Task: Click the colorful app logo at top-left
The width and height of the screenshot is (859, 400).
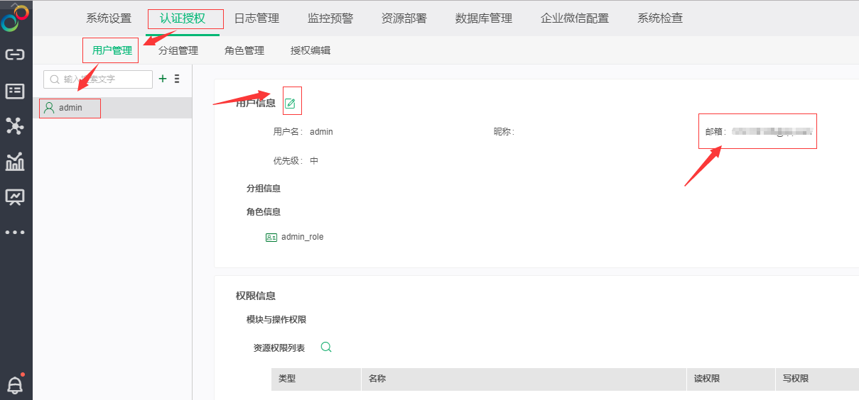Action: point(15,18)
